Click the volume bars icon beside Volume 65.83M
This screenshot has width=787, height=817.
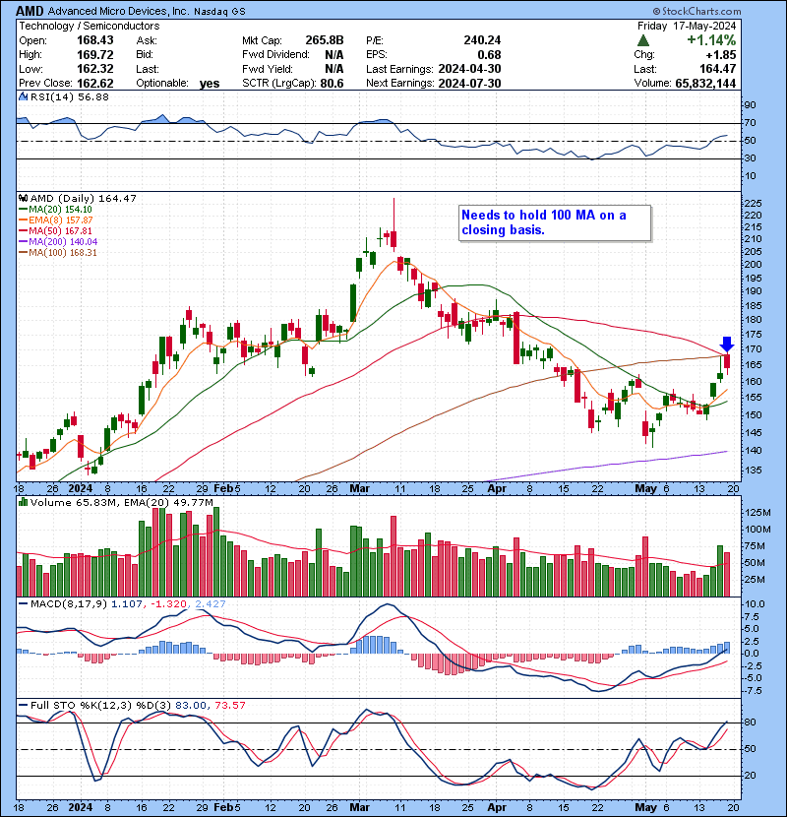(x=23, y=502)
